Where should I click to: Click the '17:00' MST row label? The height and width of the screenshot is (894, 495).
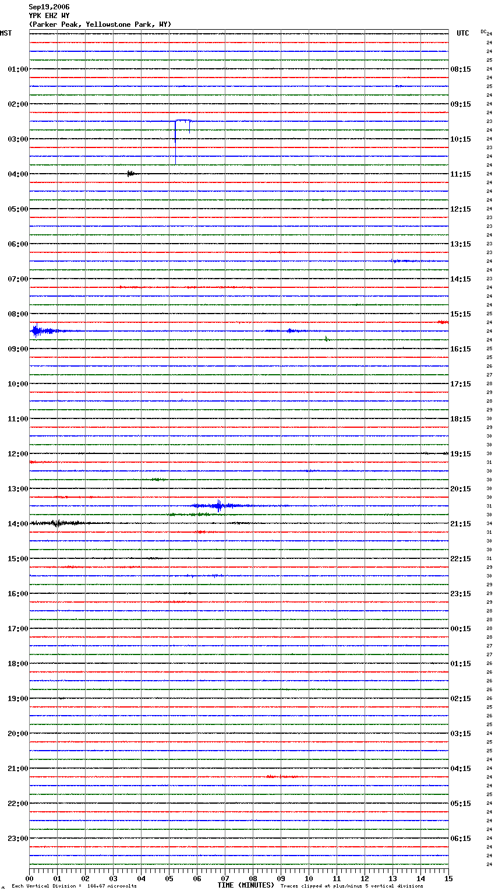[18, 629]
